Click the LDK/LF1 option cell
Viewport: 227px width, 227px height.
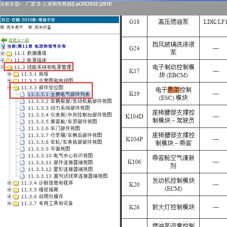pos(213,26)
